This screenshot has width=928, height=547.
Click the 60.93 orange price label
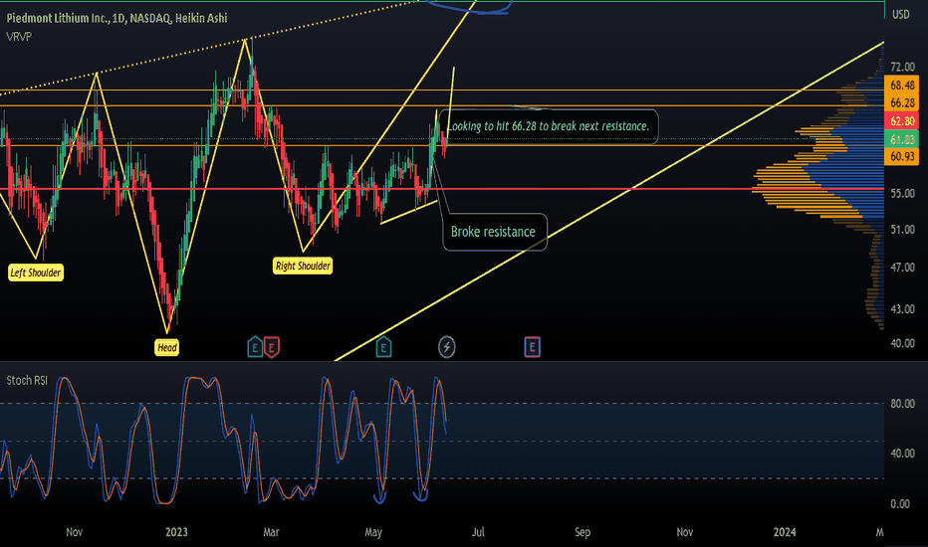[x=902, y=156]
